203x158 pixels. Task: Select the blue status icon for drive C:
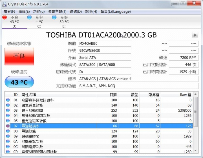(x=29, y=17)
